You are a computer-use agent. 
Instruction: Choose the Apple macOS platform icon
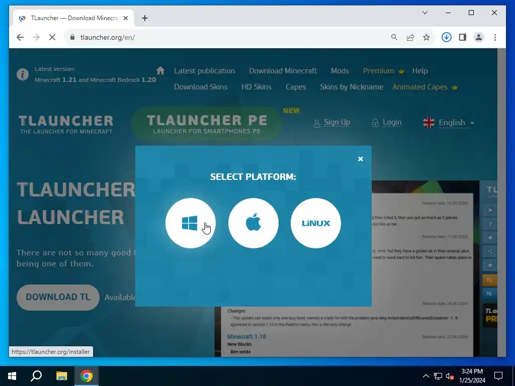(x=253, y=223)
